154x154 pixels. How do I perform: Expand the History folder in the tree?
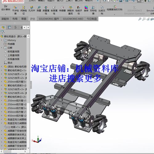click(2, 40)
